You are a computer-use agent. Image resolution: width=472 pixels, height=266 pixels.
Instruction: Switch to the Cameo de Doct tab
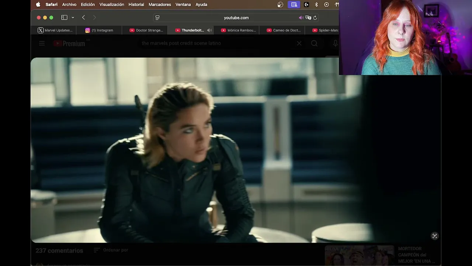[282, 30]
